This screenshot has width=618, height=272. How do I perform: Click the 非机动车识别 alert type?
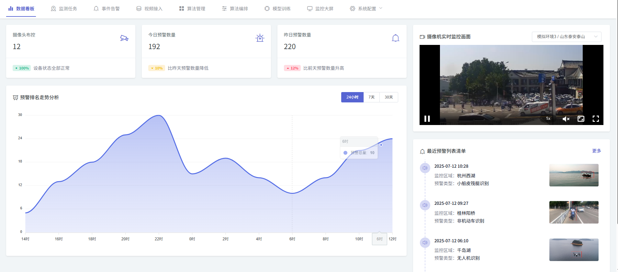(471, 221)
